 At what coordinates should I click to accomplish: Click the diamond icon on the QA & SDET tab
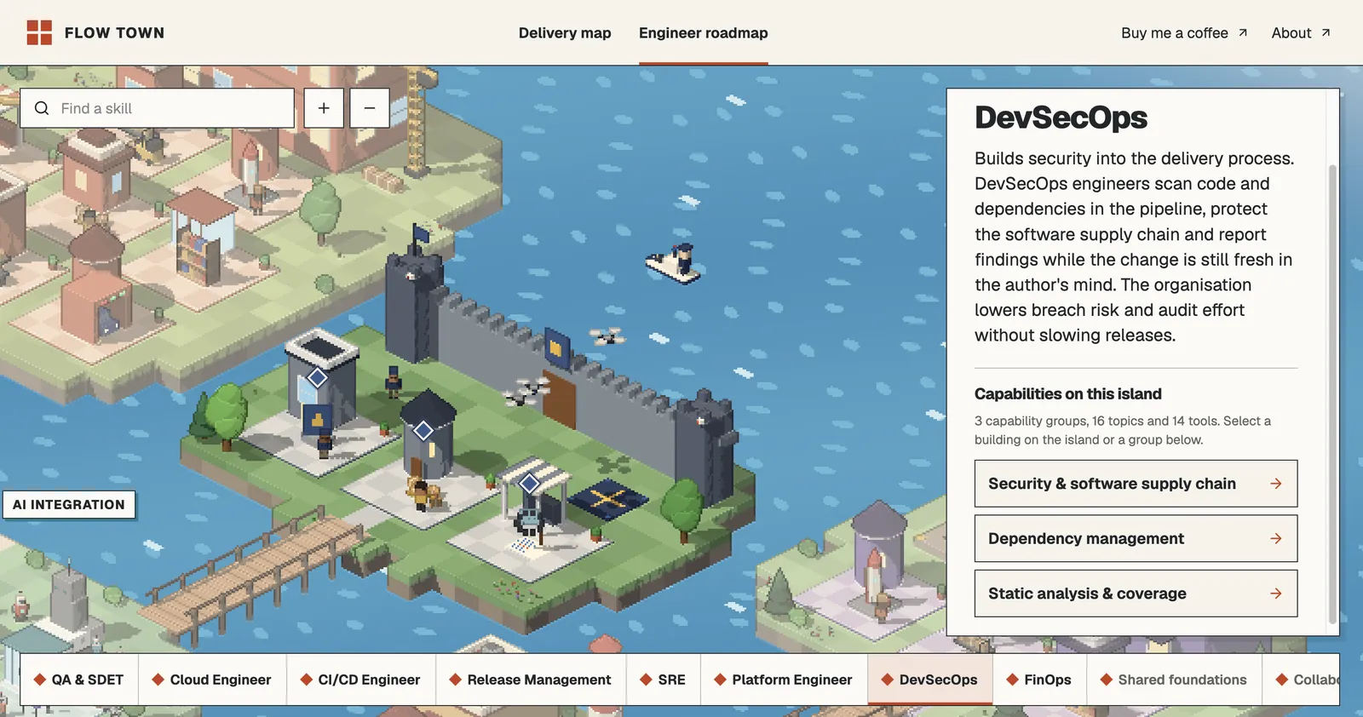click(x=39, y=680)
